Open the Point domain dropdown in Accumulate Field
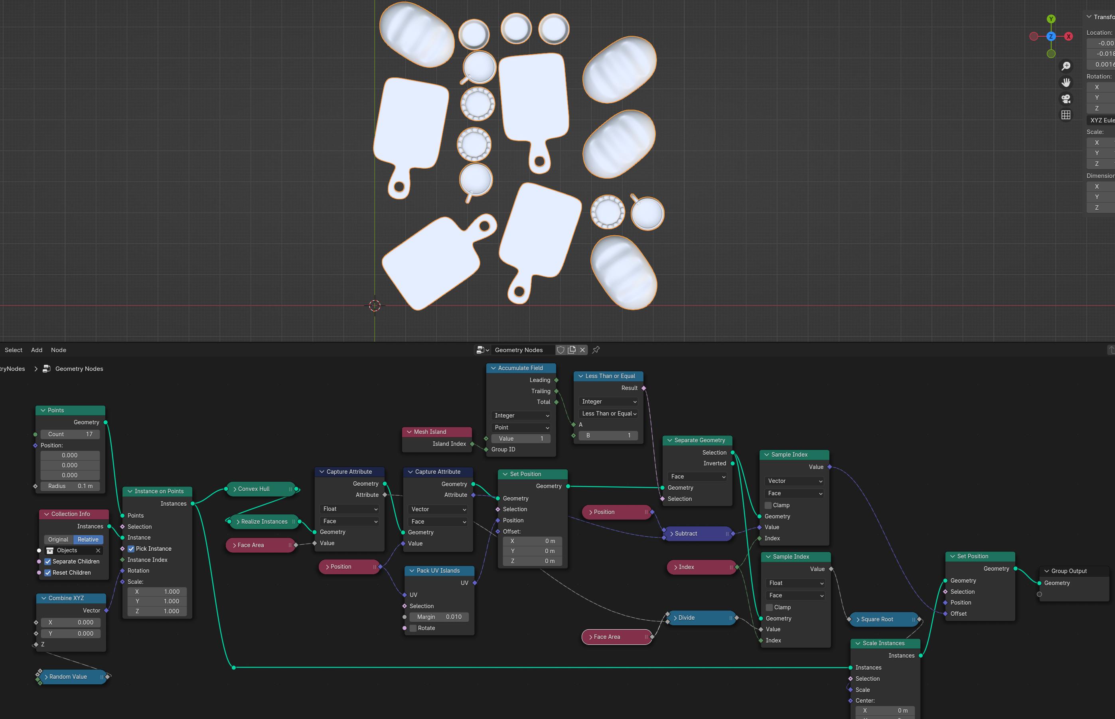The image size is (1115, 719). pos(521,427)
